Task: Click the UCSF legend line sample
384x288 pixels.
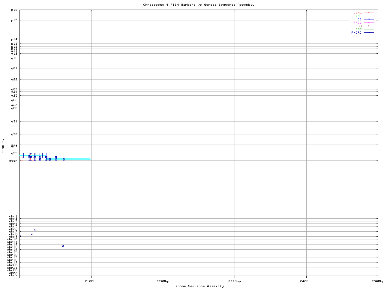Action: coord(369,29)
